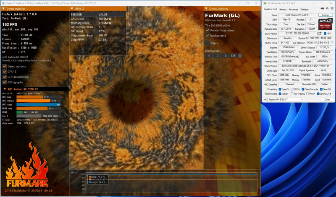
Task: Toggle the PhysX checkbox
Action: pyautogui.click(x=307, y=94)
